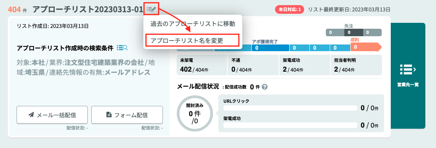Open the 不通 0/404件 tile
Image resolution: width=436 pixels, height=148 pixels.
coord(253,65)
